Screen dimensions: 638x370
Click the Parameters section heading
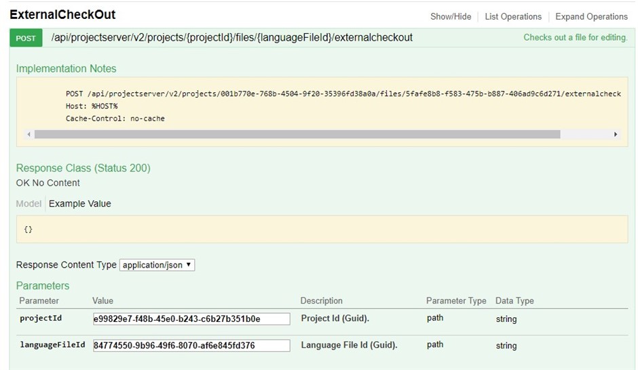point(43,285)
